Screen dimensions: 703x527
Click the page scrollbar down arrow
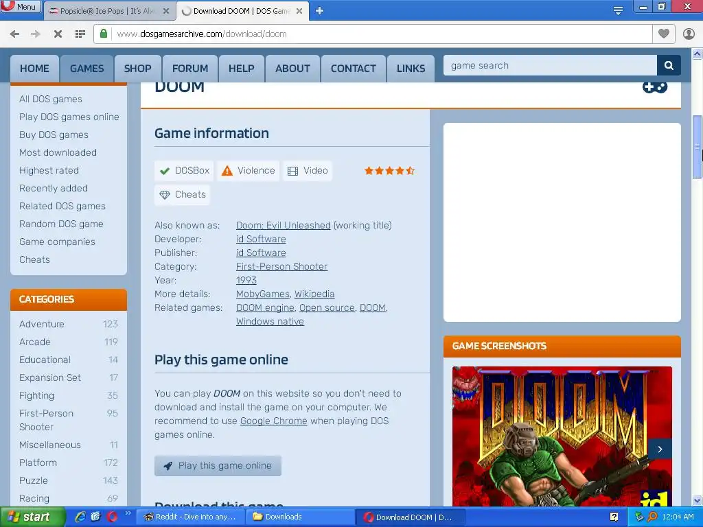[698, 500]
